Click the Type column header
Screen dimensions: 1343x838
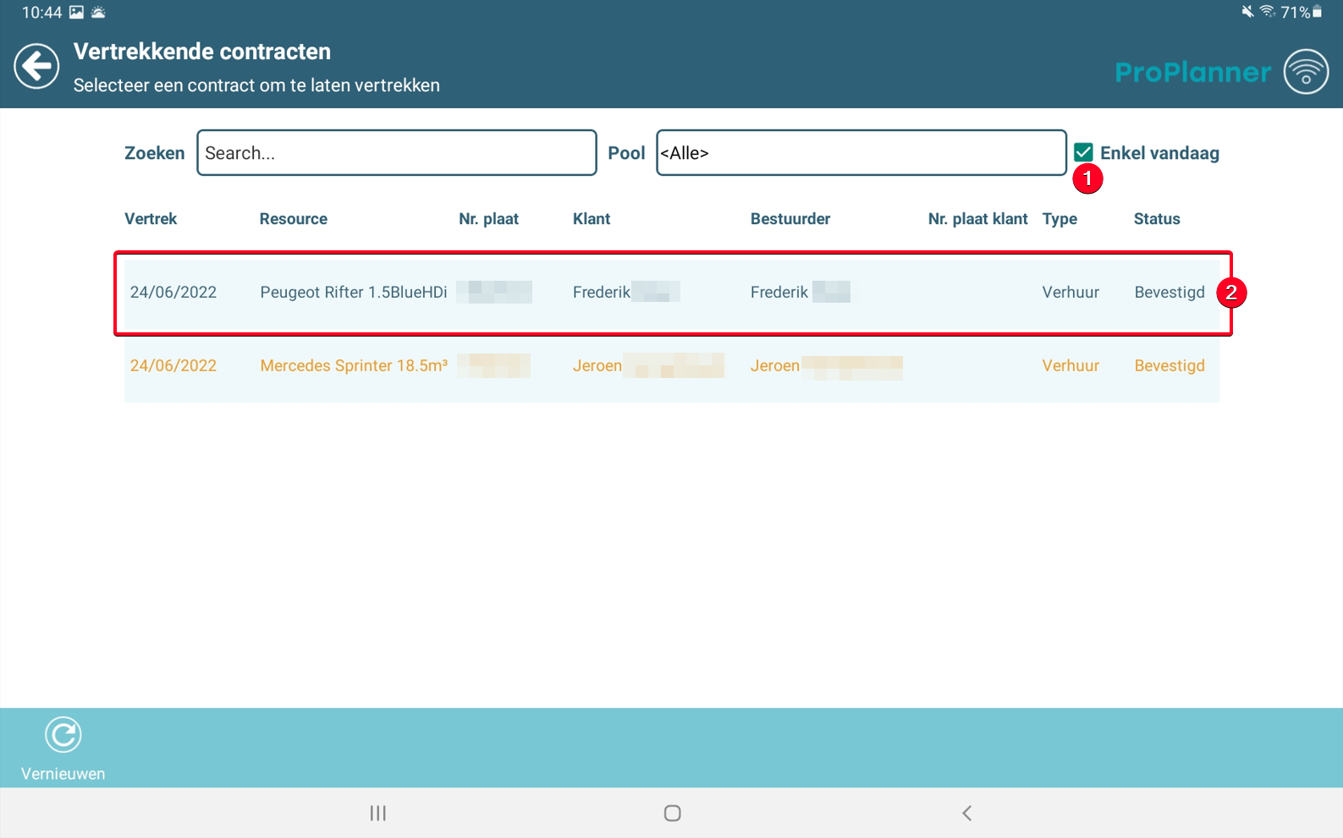point(1060,219)
